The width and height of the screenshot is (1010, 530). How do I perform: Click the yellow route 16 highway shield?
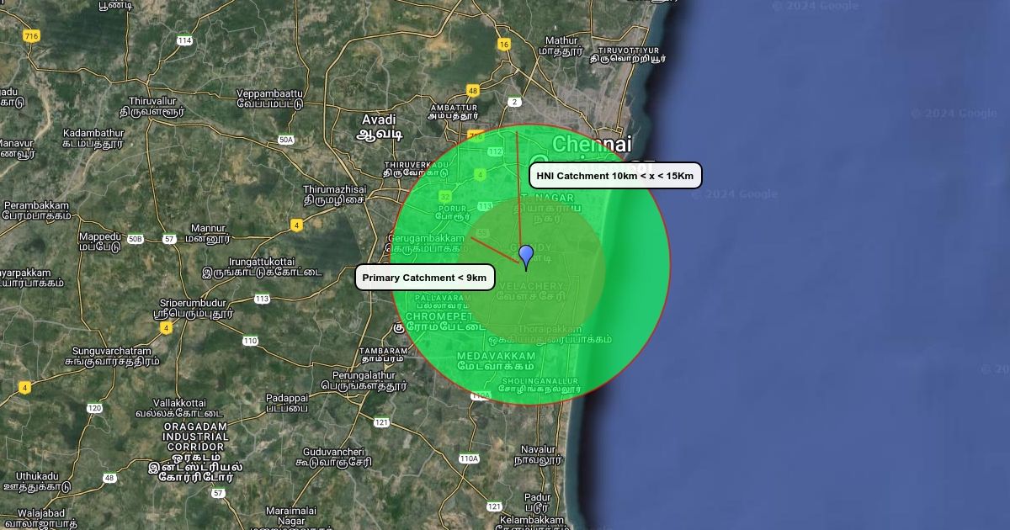tap(504, 45)
